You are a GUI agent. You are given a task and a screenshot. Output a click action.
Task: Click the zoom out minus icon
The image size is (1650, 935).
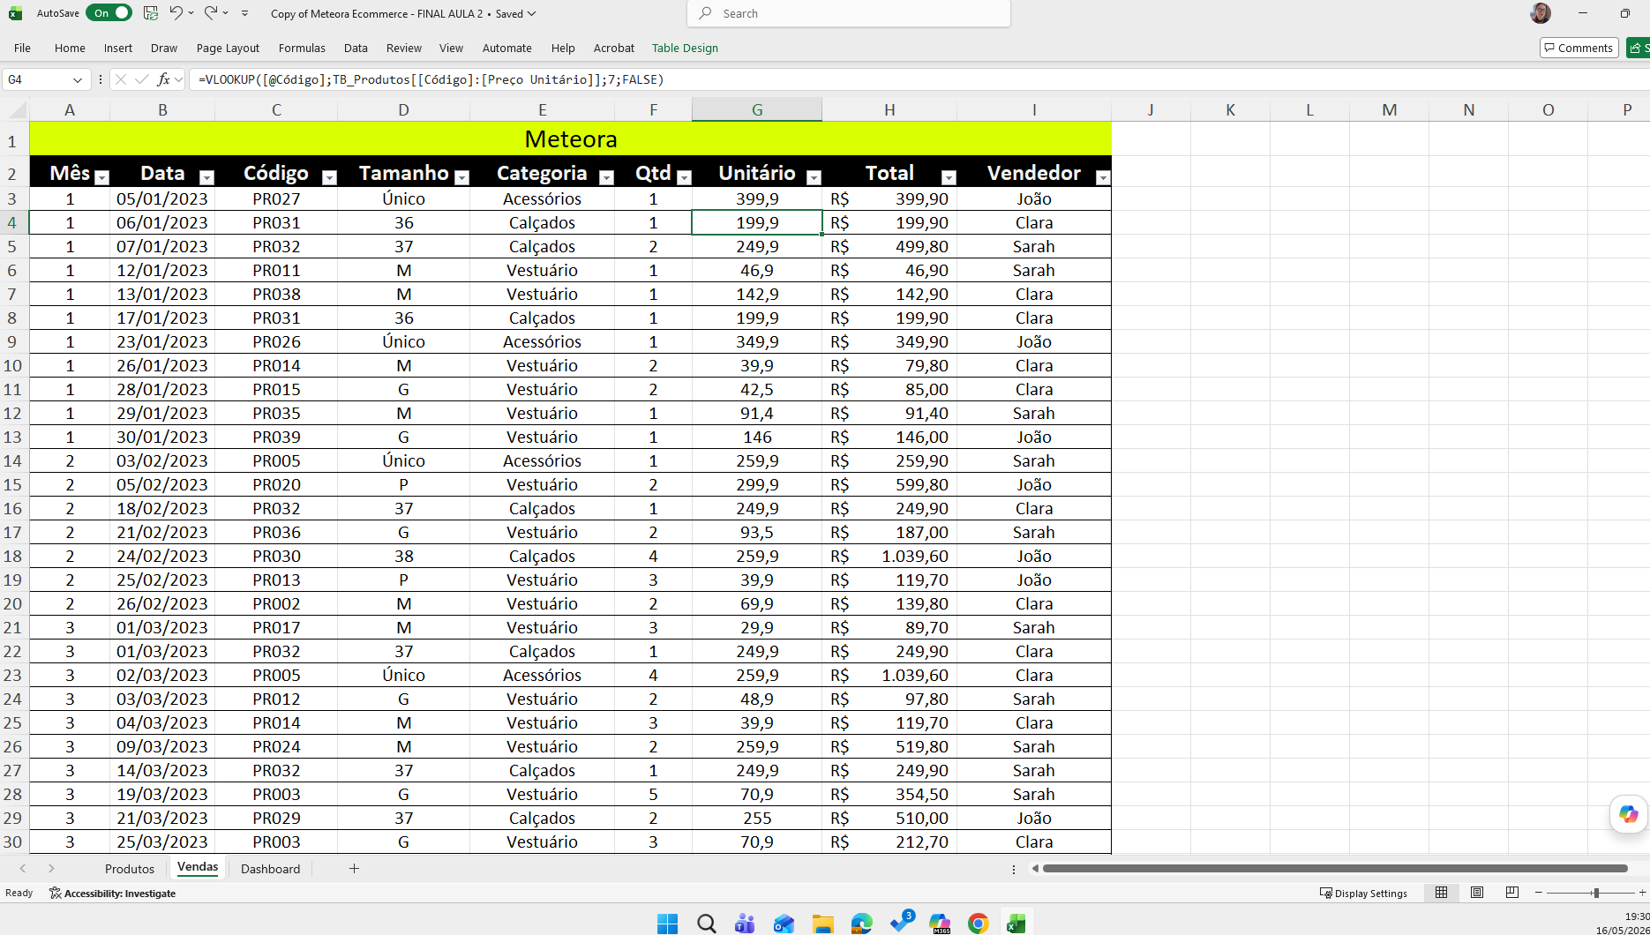(x=1539, y=893)
